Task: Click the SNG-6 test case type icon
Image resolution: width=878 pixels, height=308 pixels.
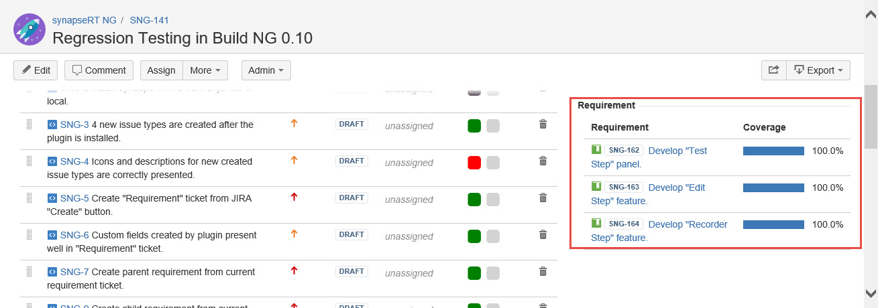Action: 52,235
